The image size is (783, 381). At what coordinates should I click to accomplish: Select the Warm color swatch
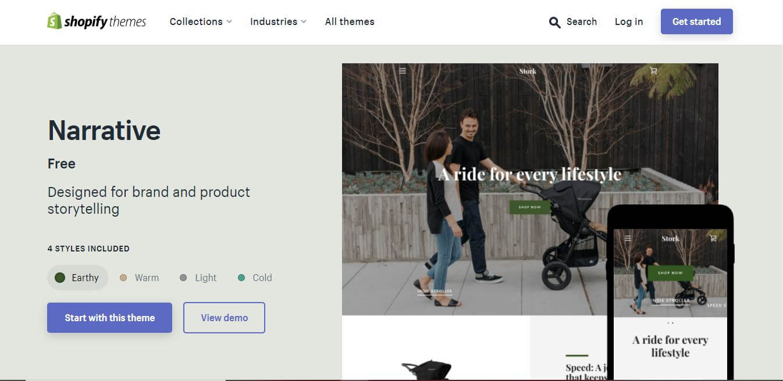123,278
